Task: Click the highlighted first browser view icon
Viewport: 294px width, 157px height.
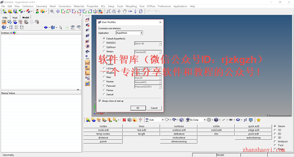Action: click(x=4, y=22)
